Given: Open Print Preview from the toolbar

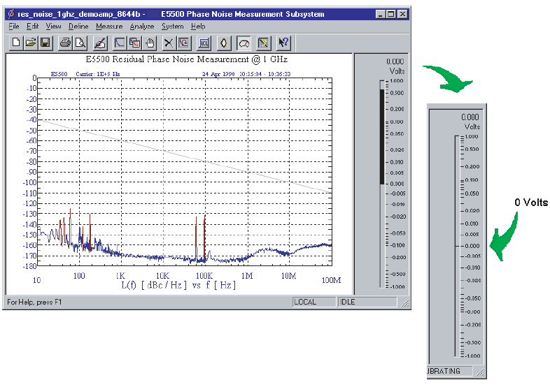Looking at the screenshot, I should [80, 43].
